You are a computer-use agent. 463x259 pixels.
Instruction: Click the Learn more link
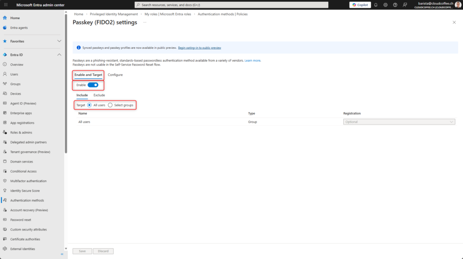tap(252, 60)
